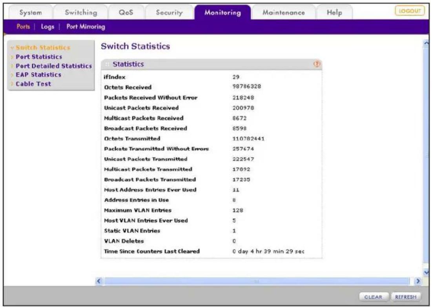Viewport: 432px width, 307px height.
Task: Click the CLEAR button
Action: pos(373,297)
